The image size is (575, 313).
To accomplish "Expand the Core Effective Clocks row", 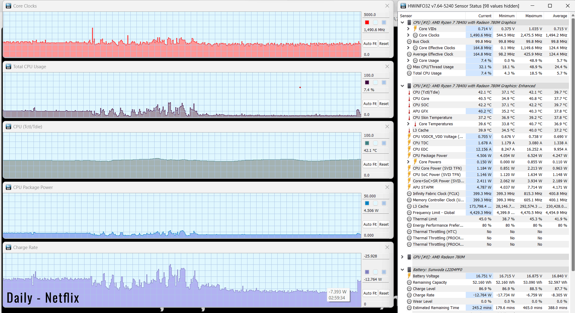I will coord(408,48).
